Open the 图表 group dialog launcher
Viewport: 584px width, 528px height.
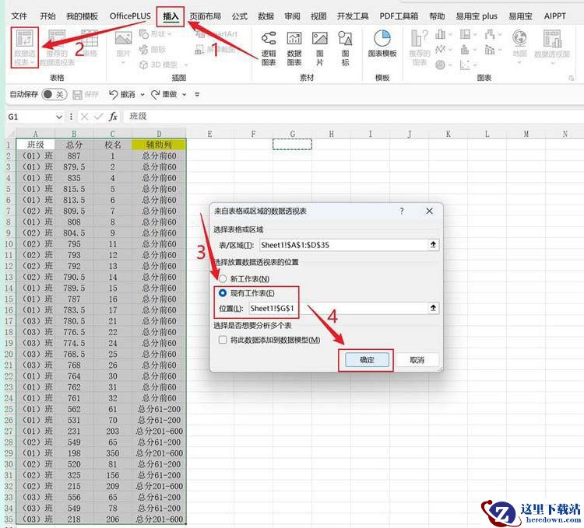tap(571, 78)
